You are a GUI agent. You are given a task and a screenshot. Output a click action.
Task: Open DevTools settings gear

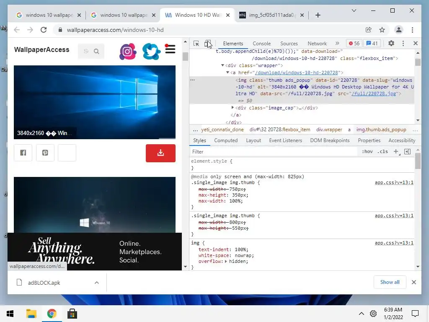tap(391, 43)
